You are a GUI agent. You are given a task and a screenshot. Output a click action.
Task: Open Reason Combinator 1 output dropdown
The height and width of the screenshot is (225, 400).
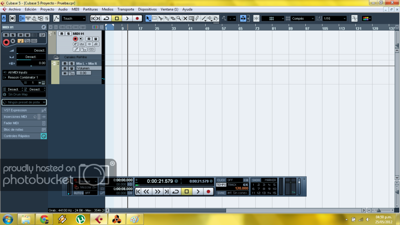click(24, 77)
